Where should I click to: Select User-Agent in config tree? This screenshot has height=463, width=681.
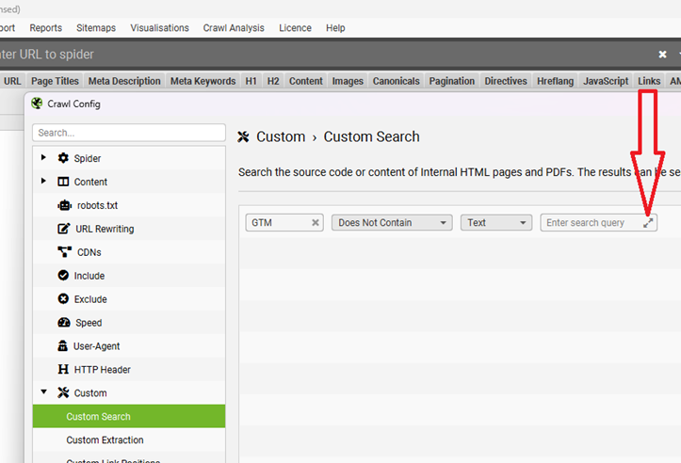tap(128, 346)
